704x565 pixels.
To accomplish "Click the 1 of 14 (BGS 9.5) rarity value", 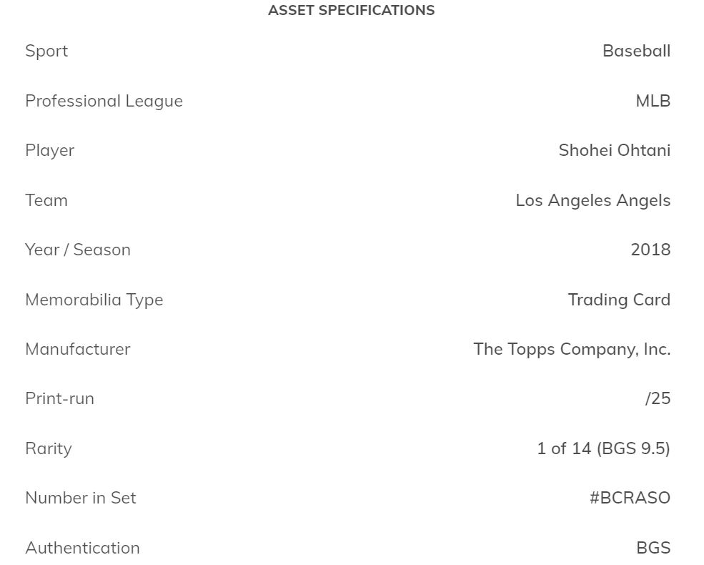I will (603, 448).
